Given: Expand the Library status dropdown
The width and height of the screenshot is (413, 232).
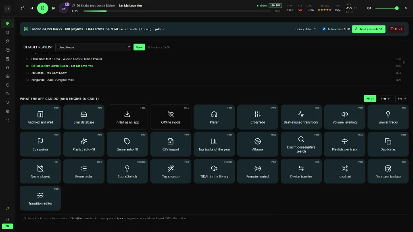Looking at the screenshot, I should coord(306,29).
